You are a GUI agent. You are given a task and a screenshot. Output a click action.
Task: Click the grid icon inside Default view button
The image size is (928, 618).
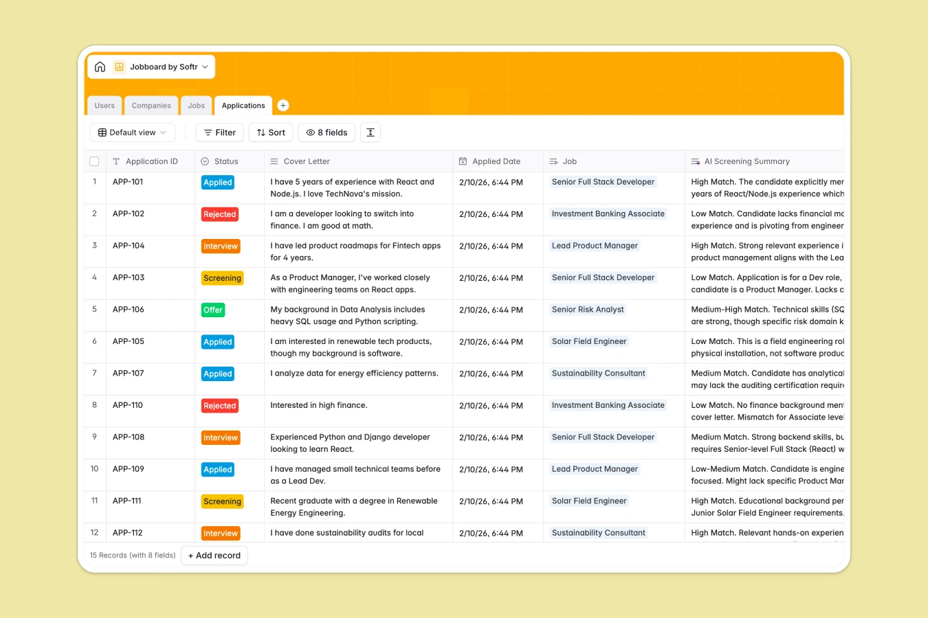[102, 132]
